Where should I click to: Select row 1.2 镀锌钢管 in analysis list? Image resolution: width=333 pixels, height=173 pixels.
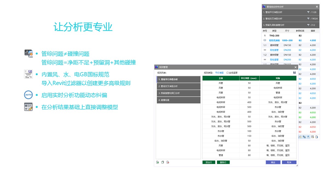[x=290, y=55]
